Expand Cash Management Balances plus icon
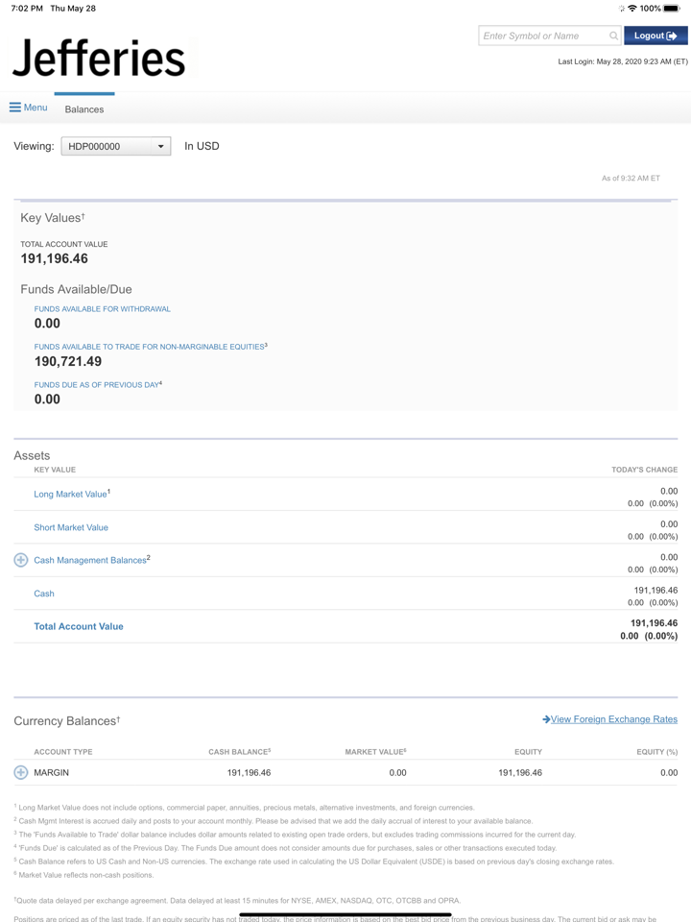Viewport: 691px width, 922px height. click(21, 560)
